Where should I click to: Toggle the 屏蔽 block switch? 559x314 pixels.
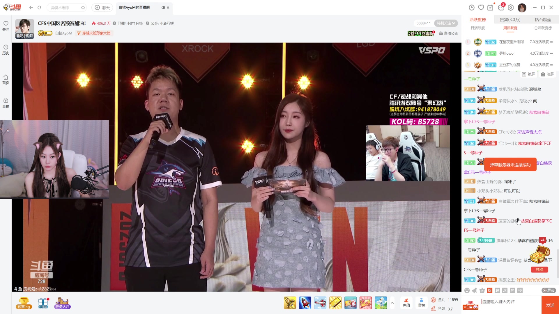click(549, 290)
